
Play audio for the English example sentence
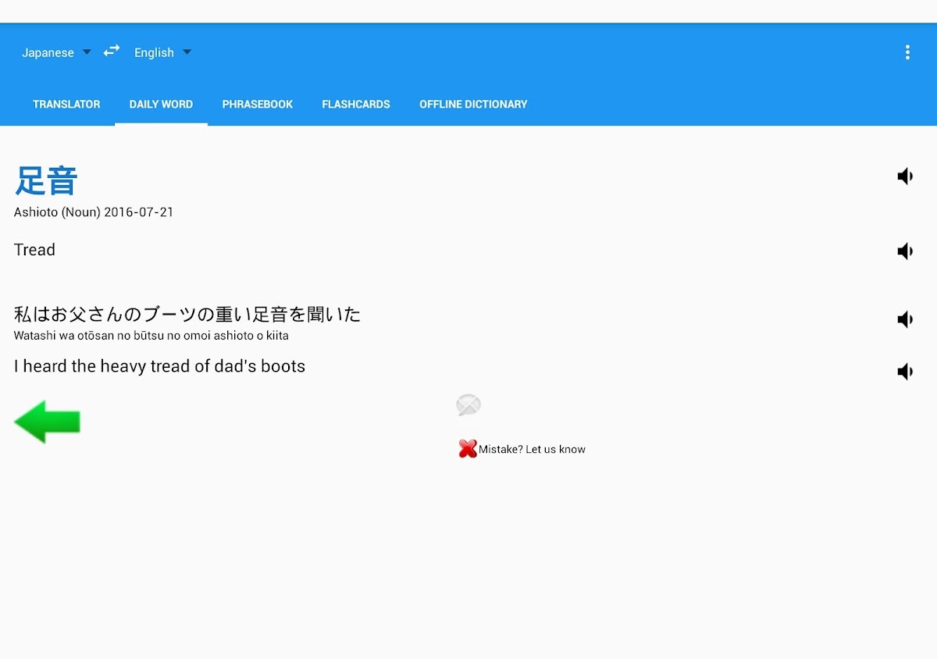(x=905, y=372)
